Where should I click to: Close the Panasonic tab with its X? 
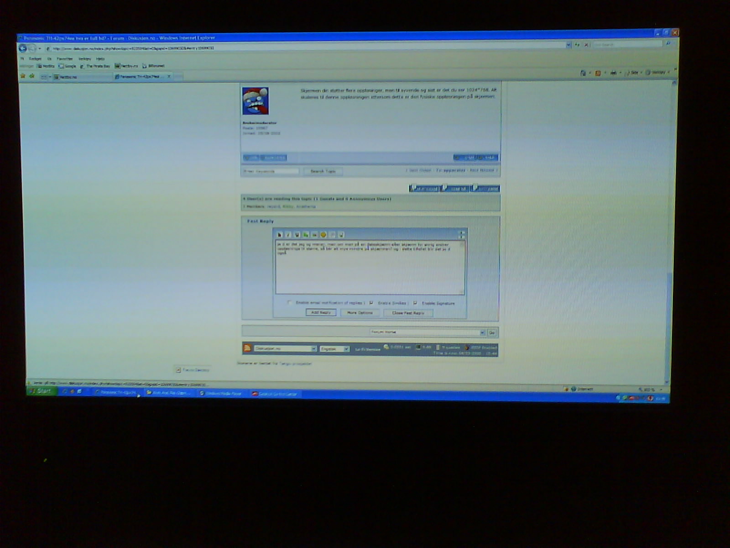coord(169,76)
